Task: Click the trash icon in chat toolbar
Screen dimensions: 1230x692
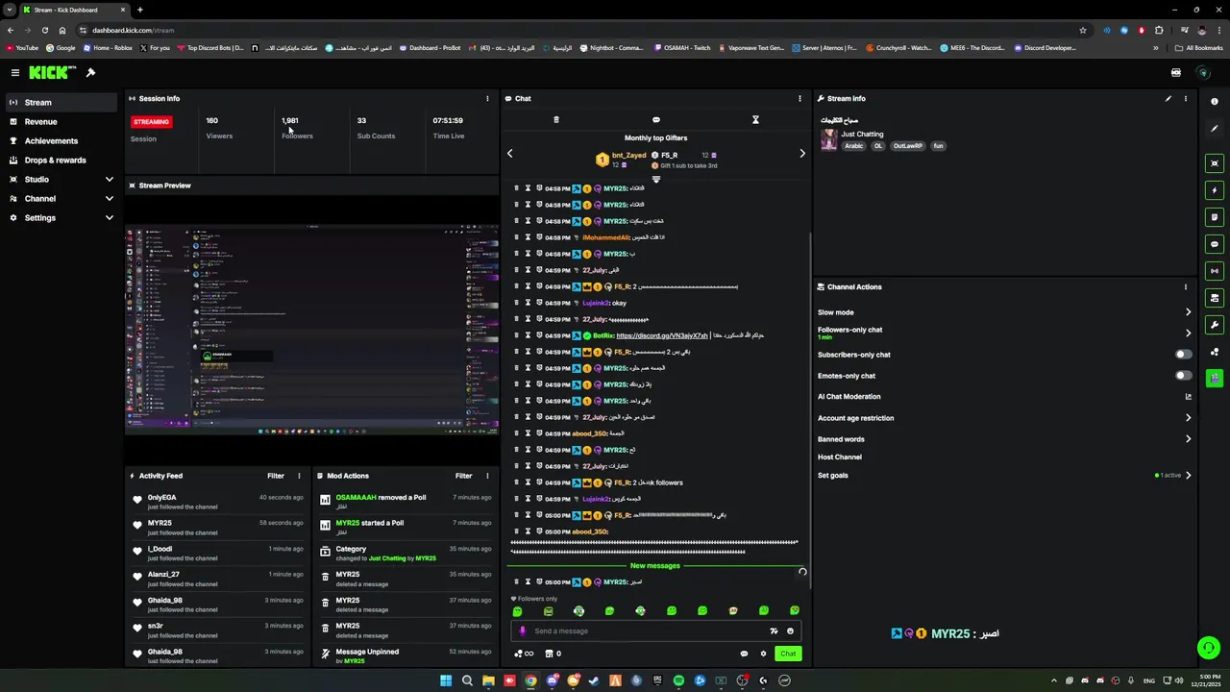Action: (x=555, y=120)
